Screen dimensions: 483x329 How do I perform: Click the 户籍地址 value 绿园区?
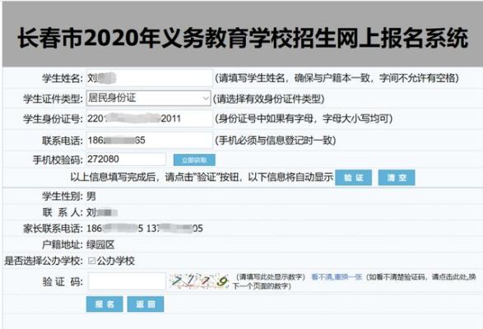(100, 244)
